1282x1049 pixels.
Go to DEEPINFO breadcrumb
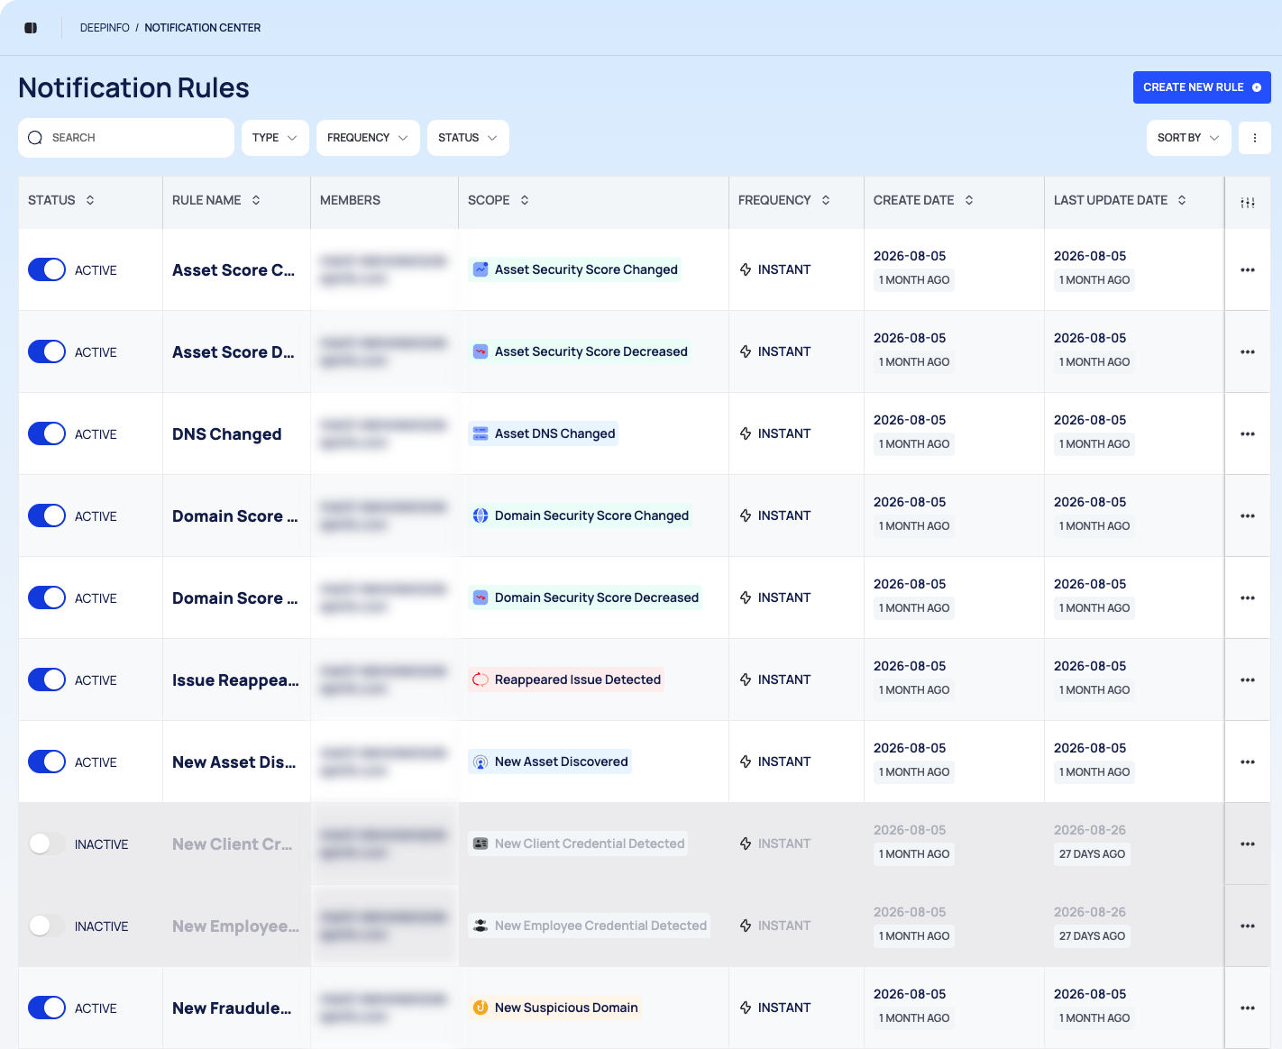[x=105, y=28]
